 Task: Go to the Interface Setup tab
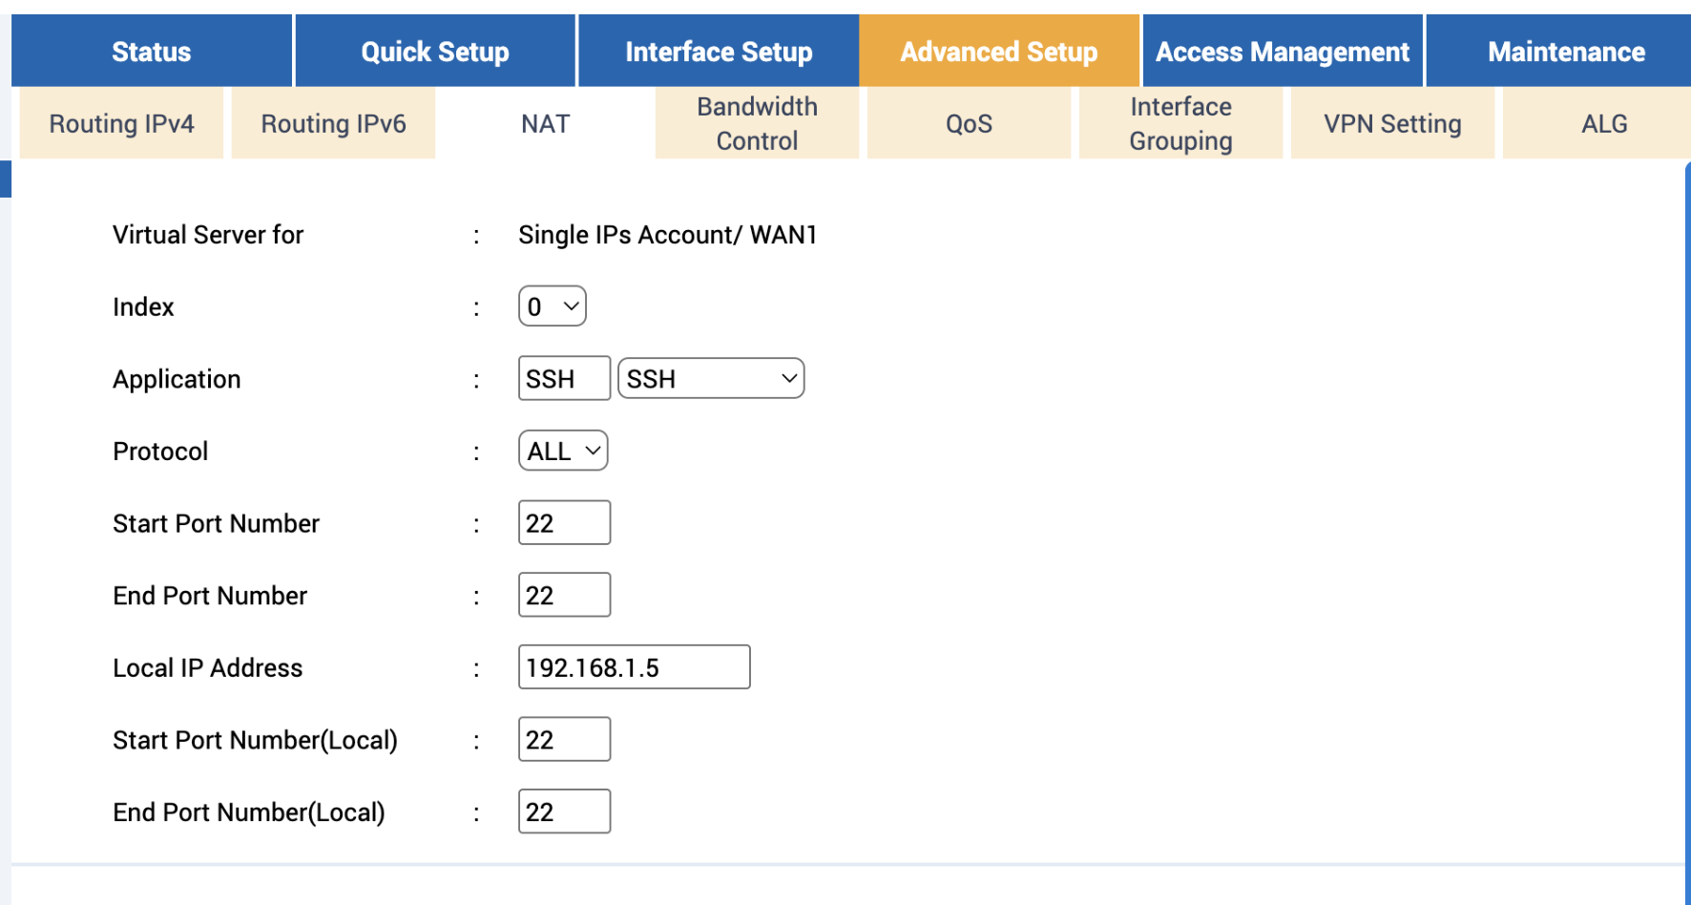(x=719, y=52)
